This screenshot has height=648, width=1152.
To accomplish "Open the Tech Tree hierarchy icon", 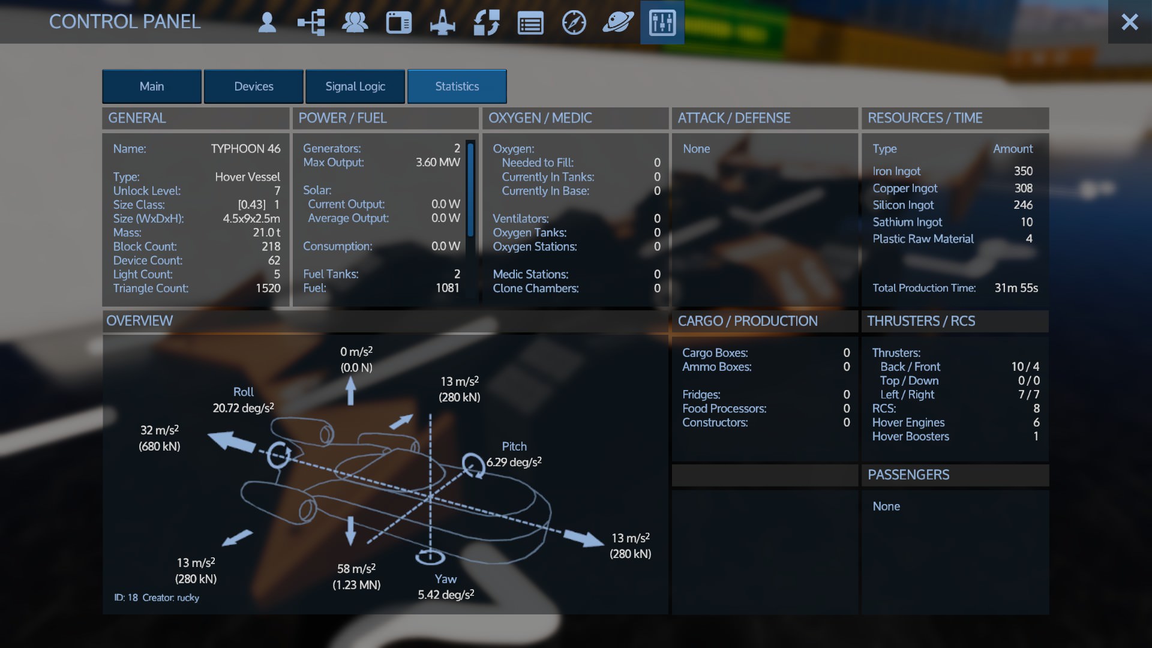I will (311, 23).
